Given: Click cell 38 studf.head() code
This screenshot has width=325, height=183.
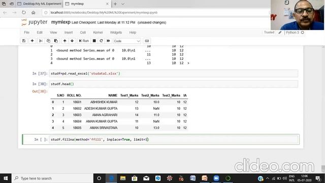Looking at the screenshot, I should pyautogui.click(x=174, y=84).
